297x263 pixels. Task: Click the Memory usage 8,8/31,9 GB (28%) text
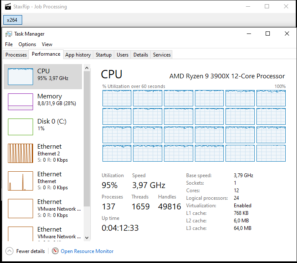pos(56,103)
